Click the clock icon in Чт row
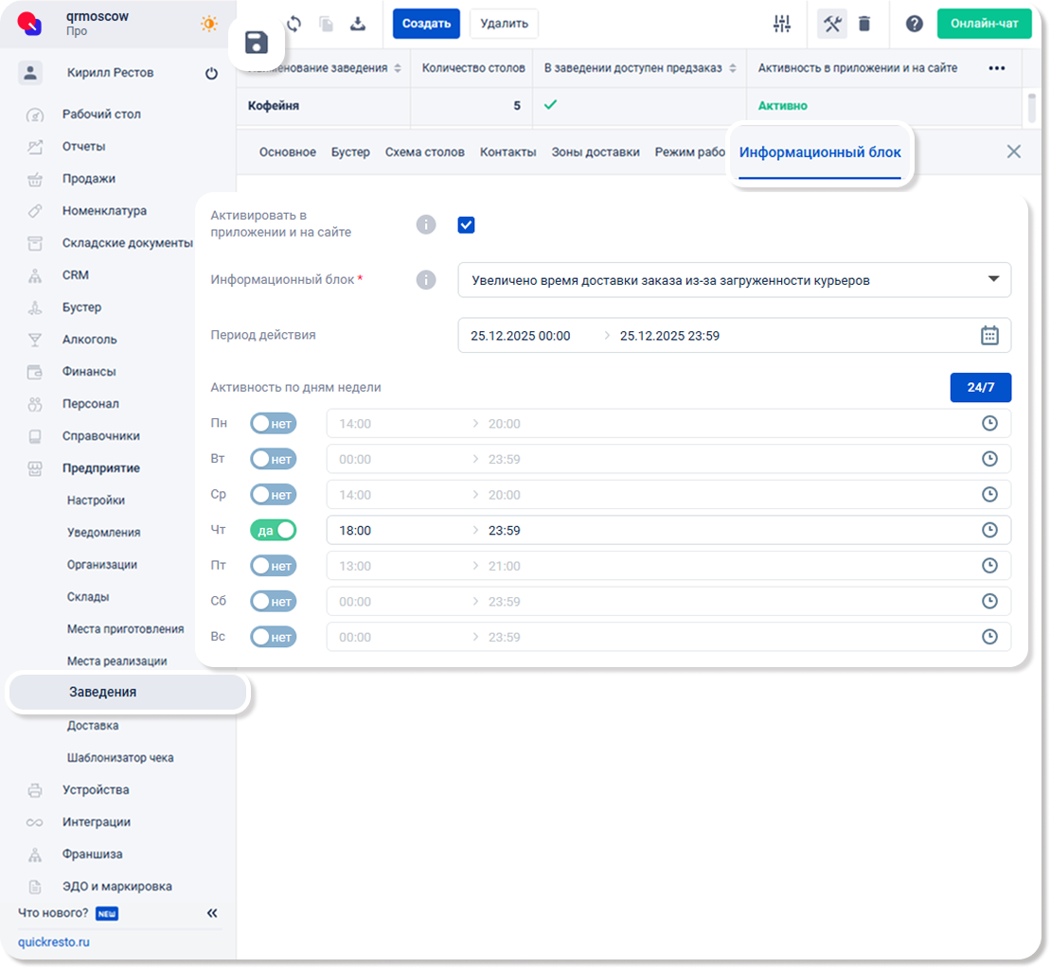 (x=989, y=530)
